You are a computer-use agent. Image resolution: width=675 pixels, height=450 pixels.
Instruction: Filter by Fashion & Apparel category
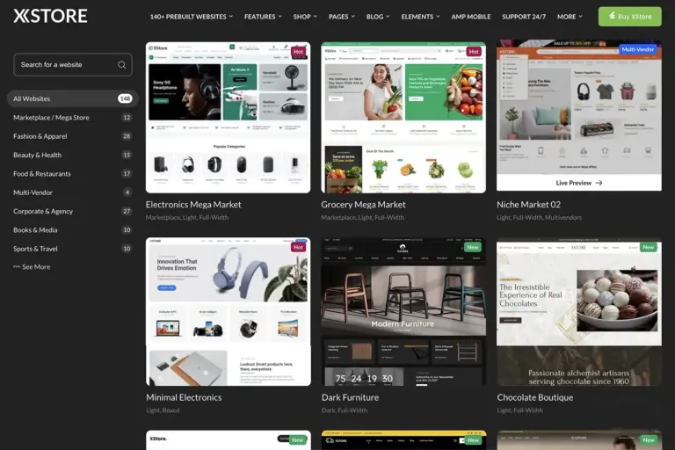(x=40, y=136)
